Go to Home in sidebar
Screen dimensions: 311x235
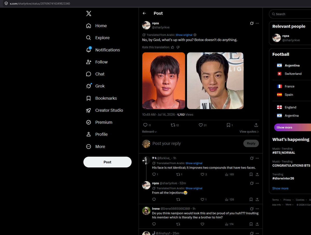click(96, 26)
